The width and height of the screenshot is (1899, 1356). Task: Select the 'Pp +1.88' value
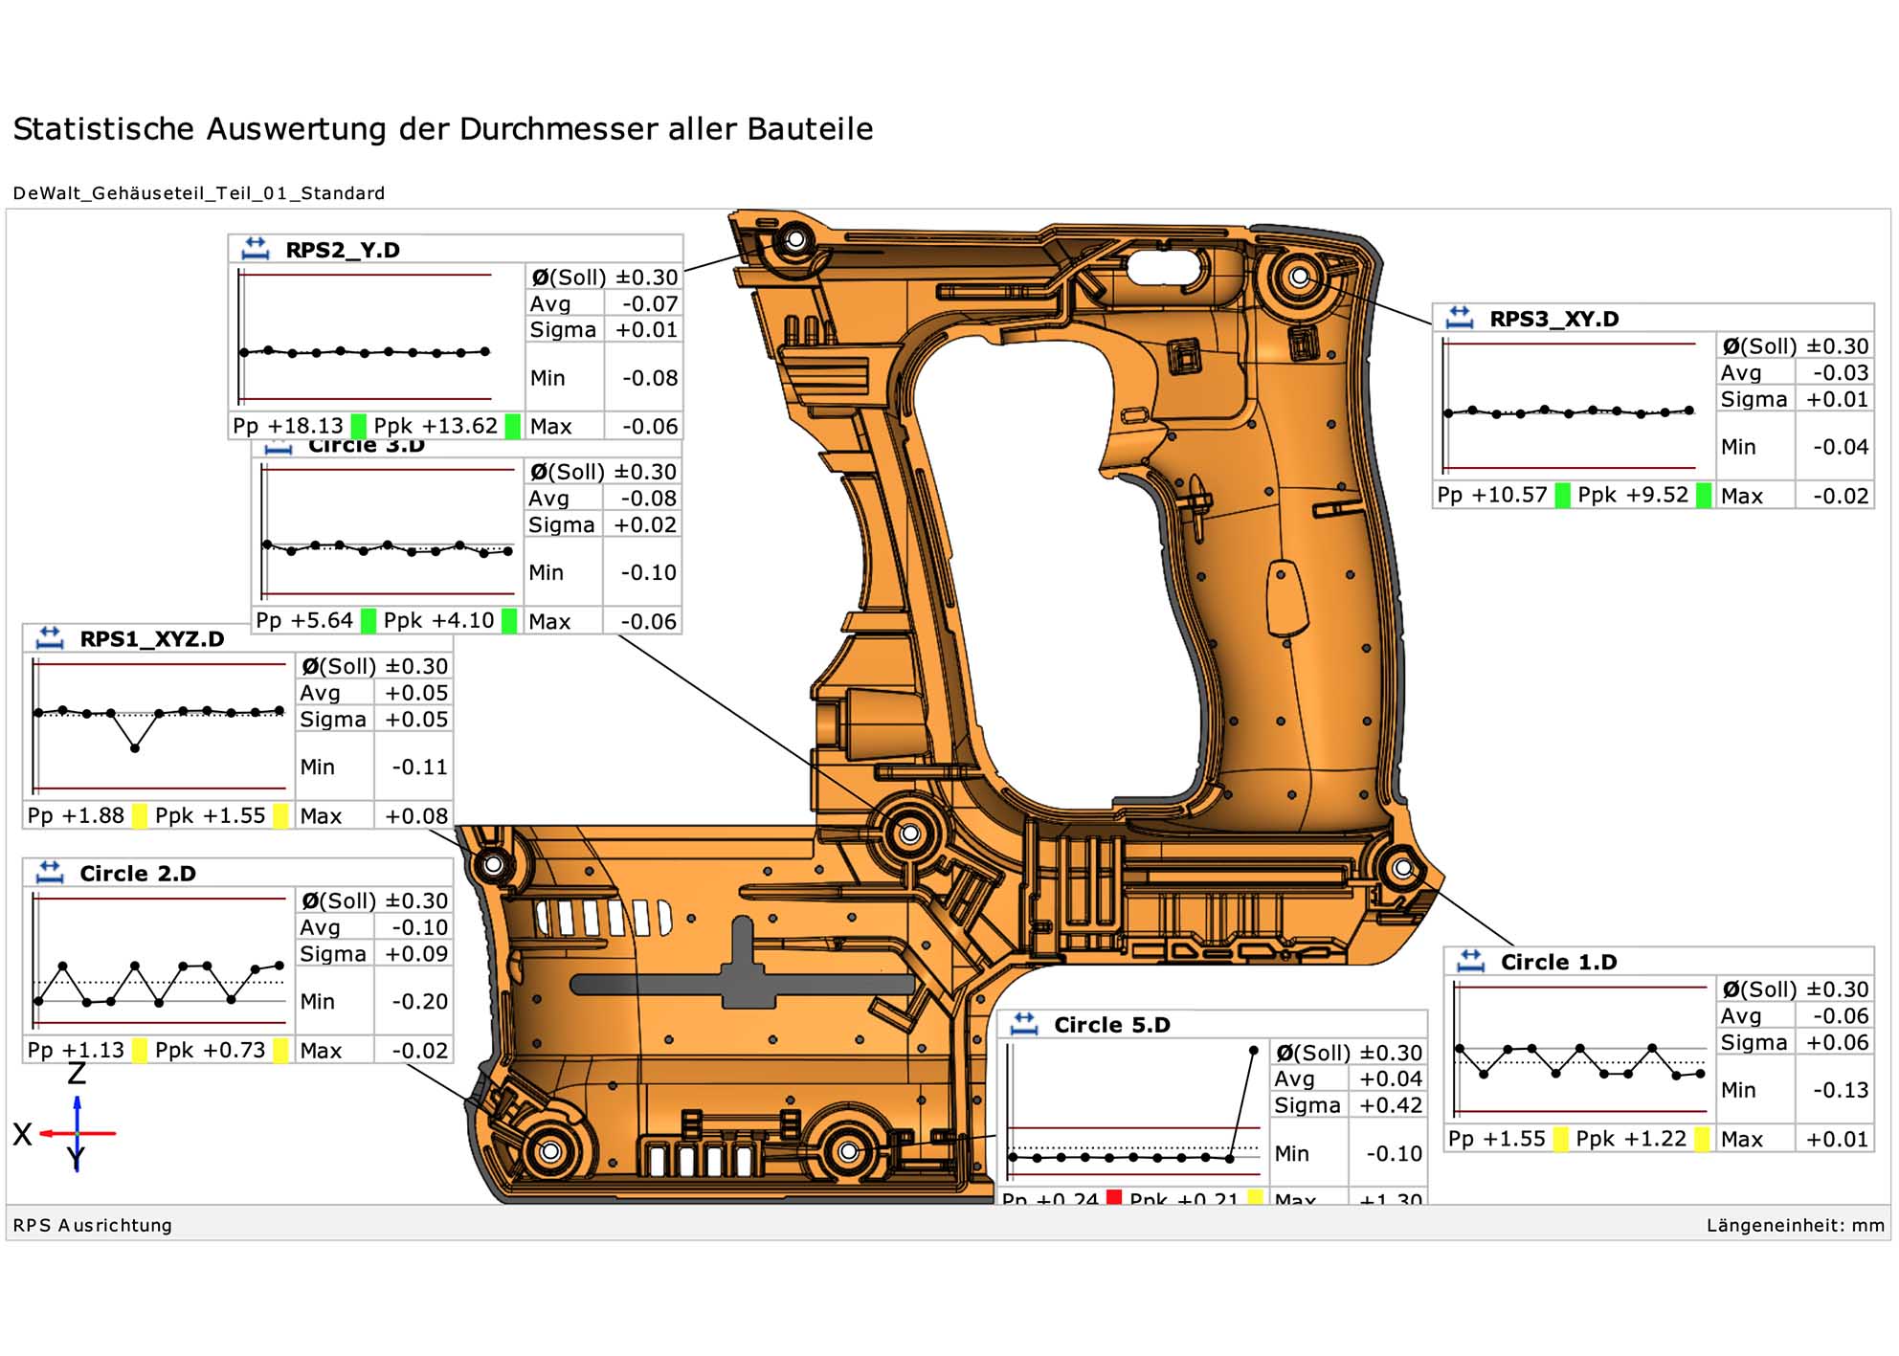pos(76,815)
